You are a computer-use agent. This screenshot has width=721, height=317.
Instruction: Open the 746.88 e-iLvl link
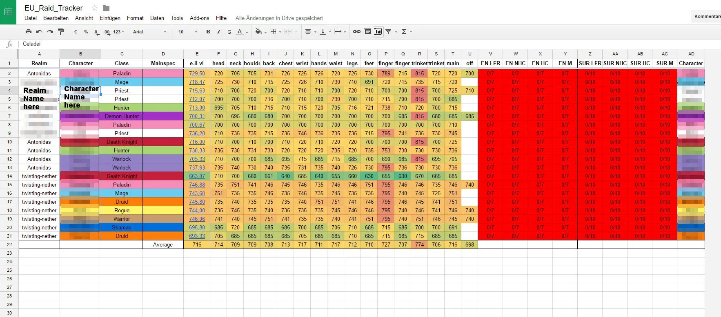[197, 185]
